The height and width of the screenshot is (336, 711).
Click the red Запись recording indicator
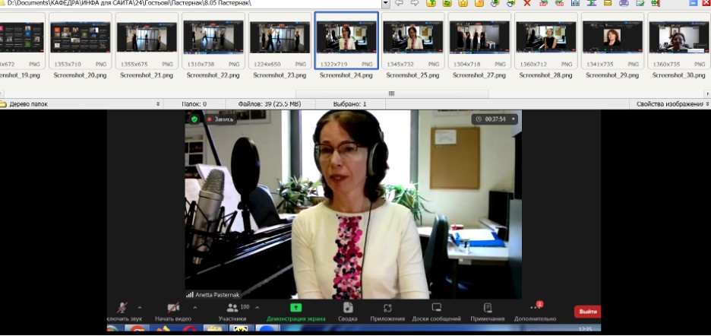click(220, 119)
